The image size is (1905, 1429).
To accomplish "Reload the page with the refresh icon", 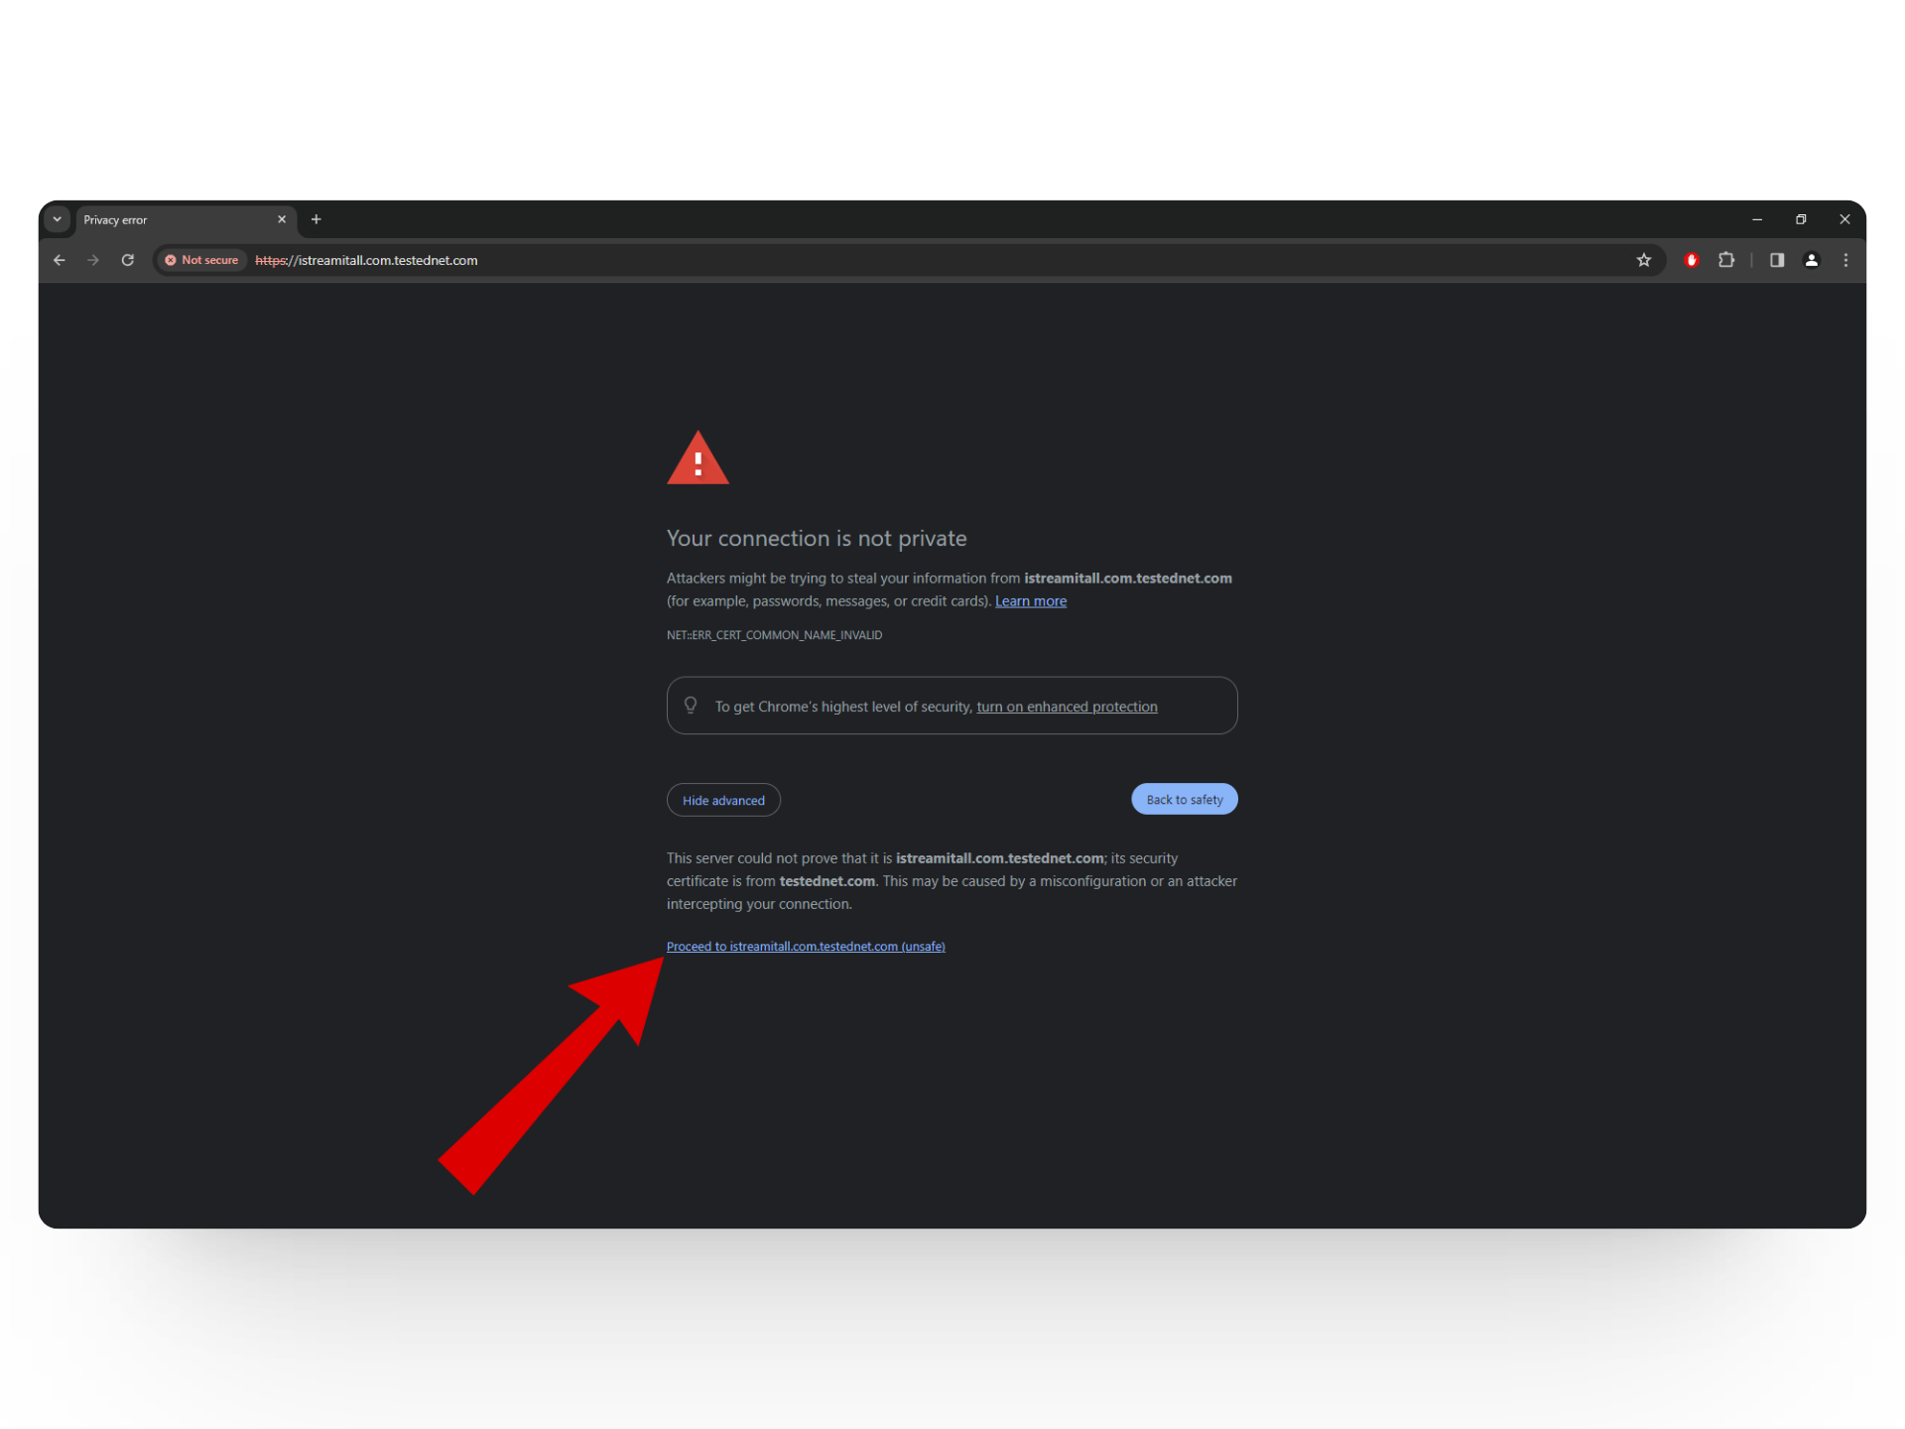I will click(128, 260).
